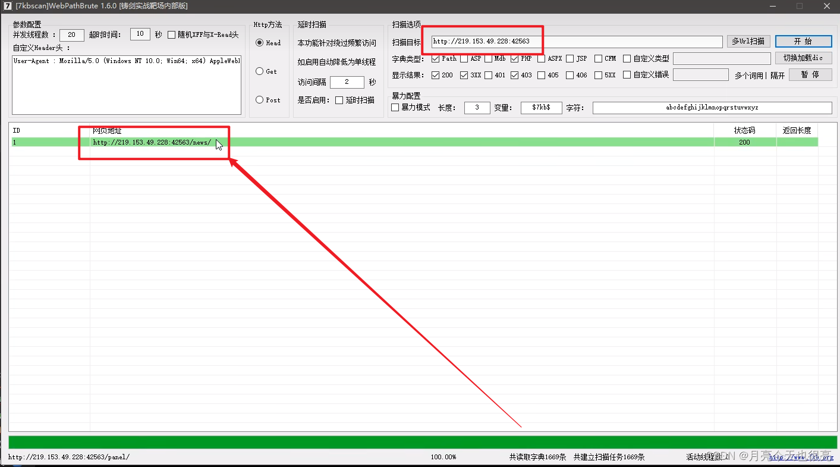
Task: Focus the 自定义类型 text field
Action: coord(722,58)
